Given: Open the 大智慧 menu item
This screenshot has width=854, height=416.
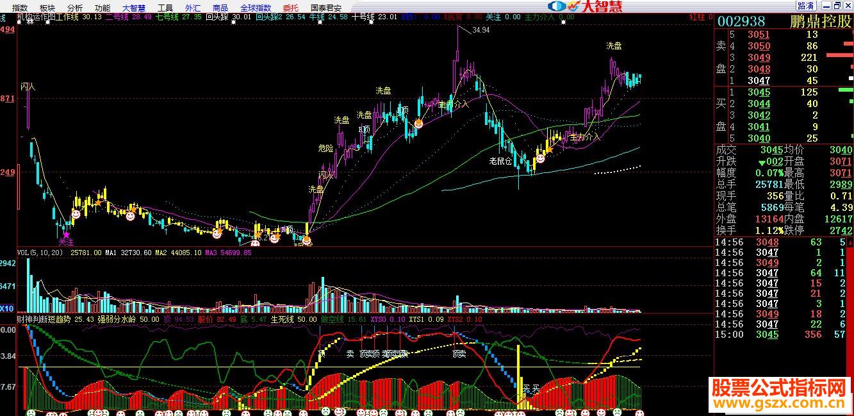Looking at the screenshot, I should pos(134,8).
